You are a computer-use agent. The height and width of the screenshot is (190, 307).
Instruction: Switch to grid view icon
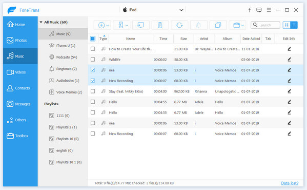(286, 25)
